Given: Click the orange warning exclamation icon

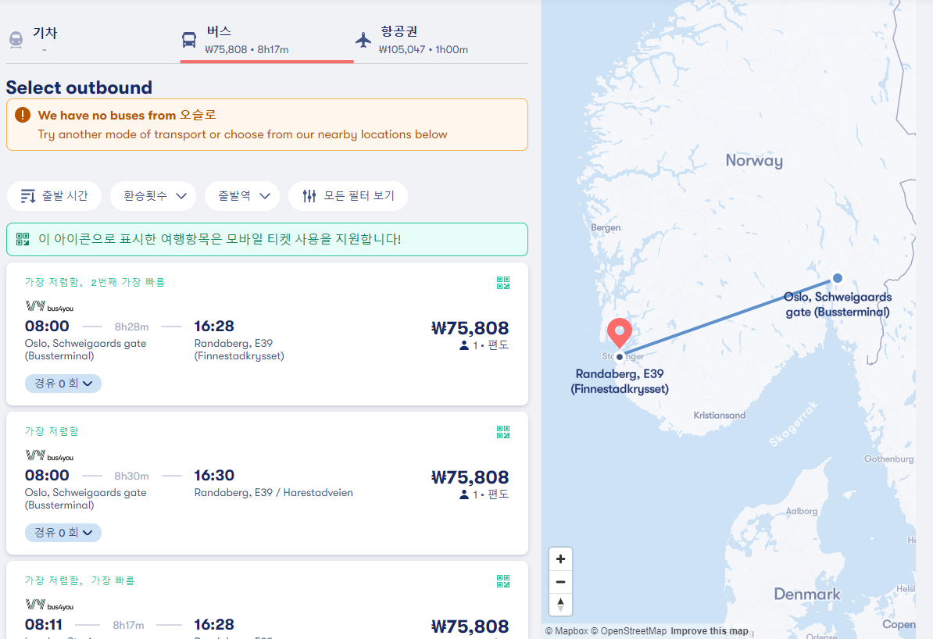Looking at the screenshot, I should point(23,115).
